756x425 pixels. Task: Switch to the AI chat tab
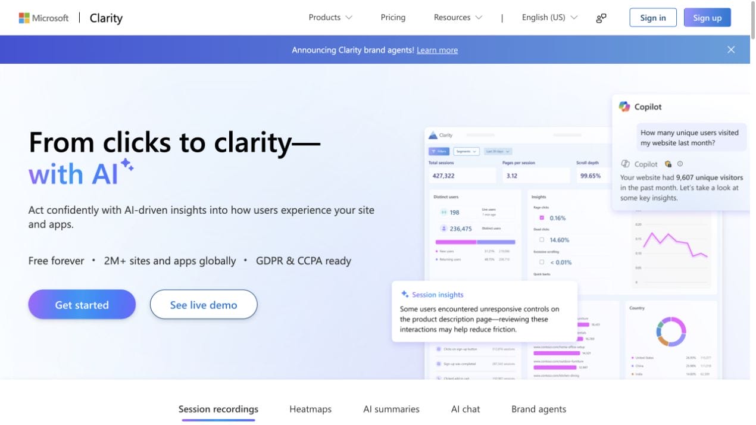(x=466, y=409)
